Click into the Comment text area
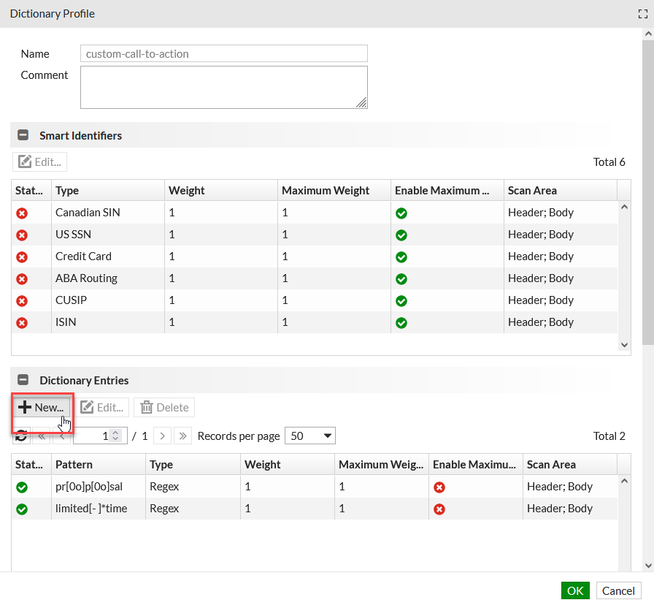 (x=224, y=87)
